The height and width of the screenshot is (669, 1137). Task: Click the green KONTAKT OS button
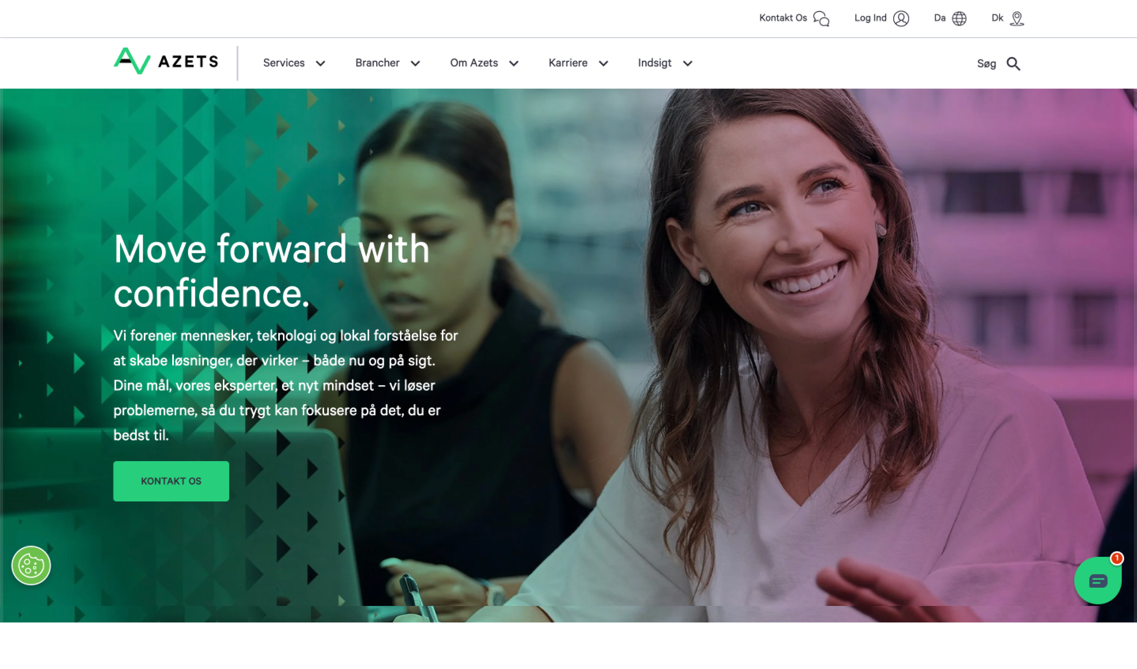tap(171, 481)
